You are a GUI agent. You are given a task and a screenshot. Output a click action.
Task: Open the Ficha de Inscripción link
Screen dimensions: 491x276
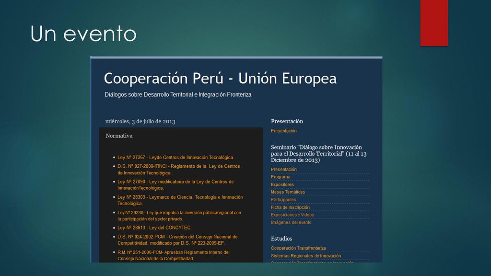coord(290,207)
